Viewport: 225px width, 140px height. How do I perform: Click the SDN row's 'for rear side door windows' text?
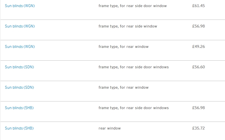pyautogui.click(x=134, y=67)
